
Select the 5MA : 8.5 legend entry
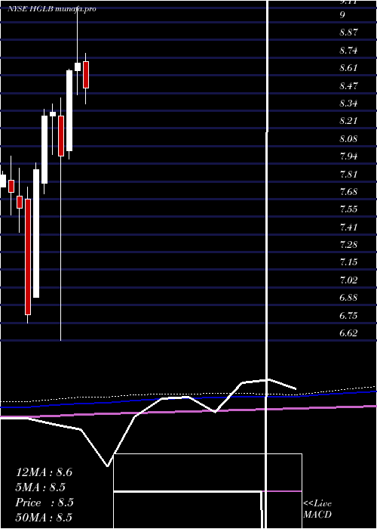point(41,487)
